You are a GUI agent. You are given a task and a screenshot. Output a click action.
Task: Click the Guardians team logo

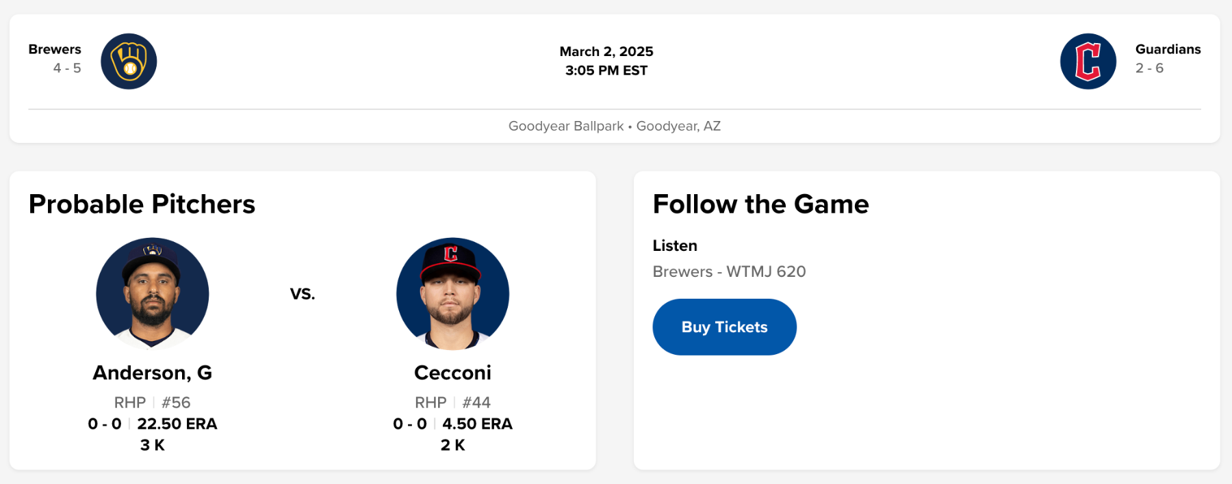(x=1088, y=62)
